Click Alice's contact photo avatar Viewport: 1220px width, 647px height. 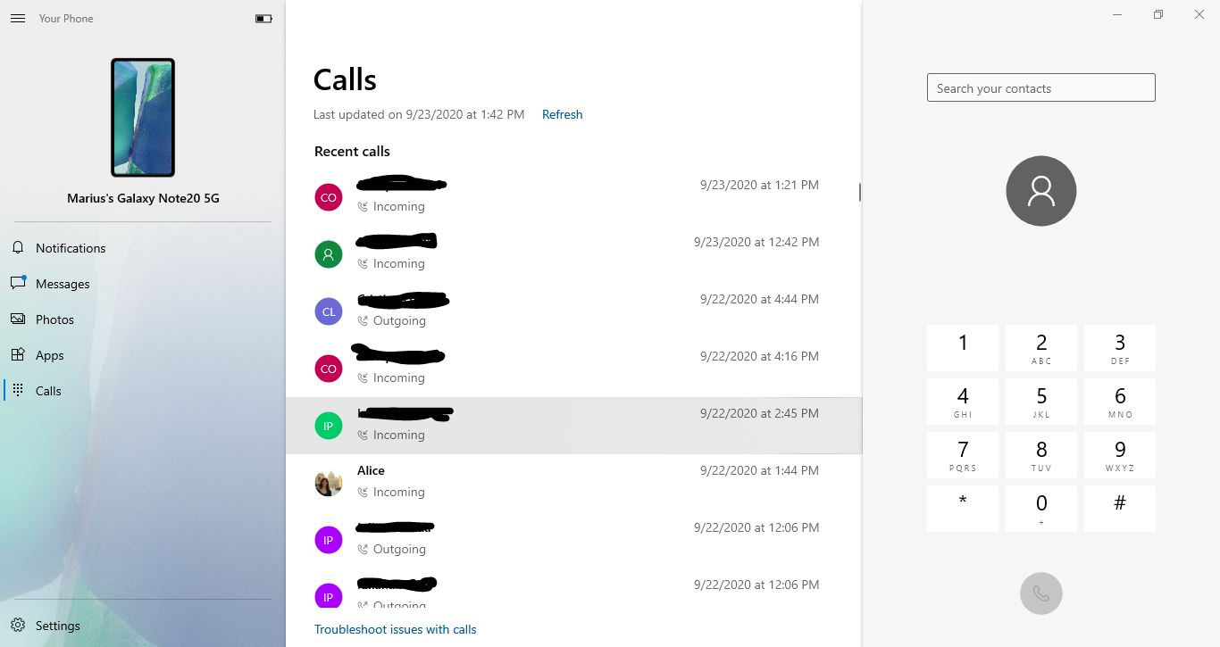coord(329,483)
